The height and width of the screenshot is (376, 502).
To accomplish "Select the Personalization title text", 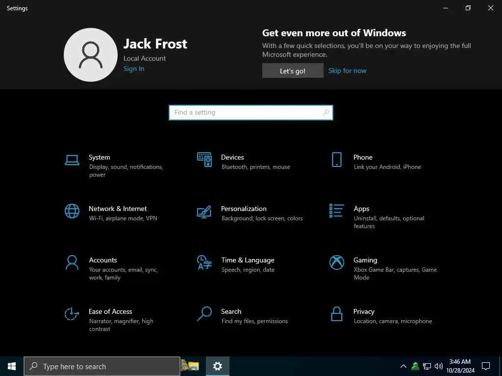I will click(x=244, y=209).
